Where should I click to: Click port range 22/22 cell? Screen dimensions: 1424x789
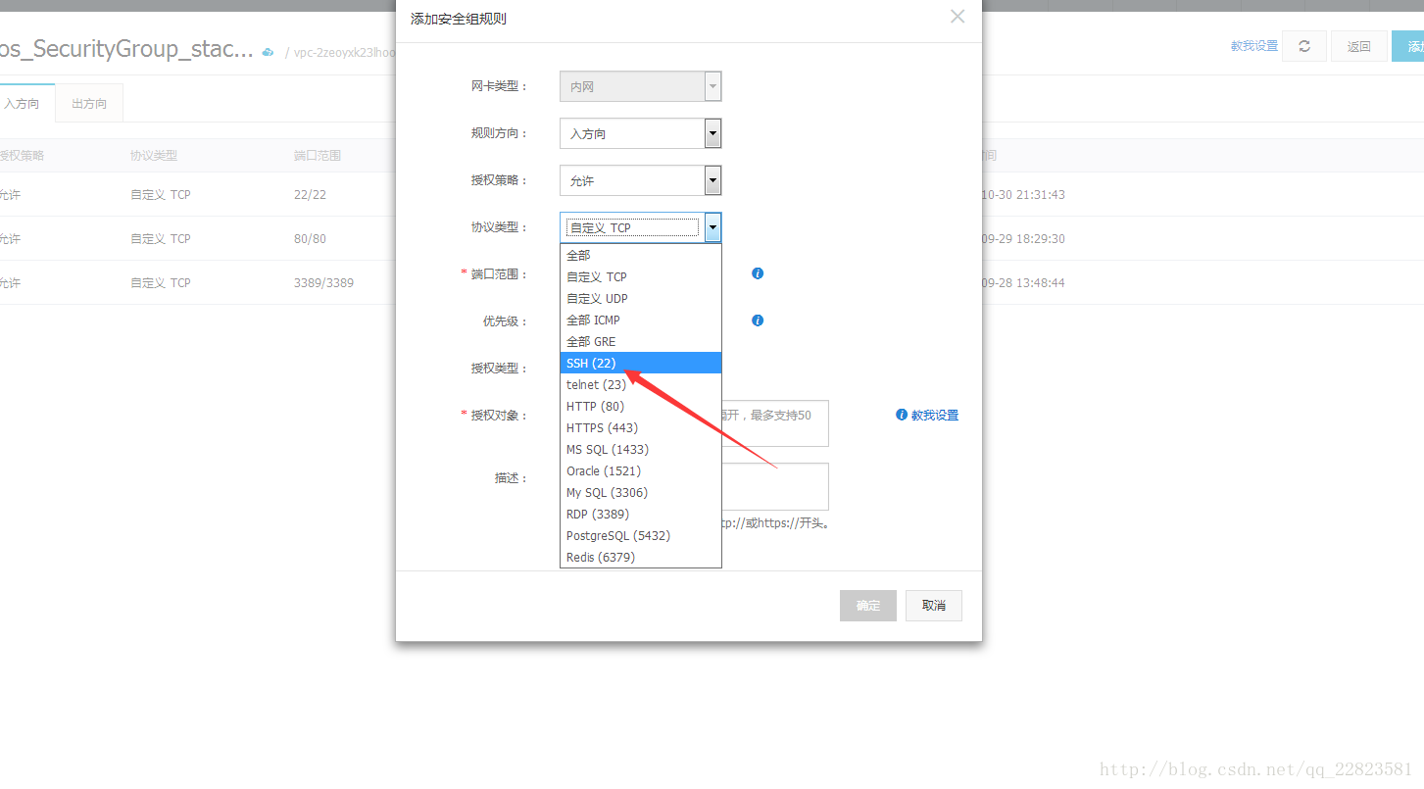point(310,195)
